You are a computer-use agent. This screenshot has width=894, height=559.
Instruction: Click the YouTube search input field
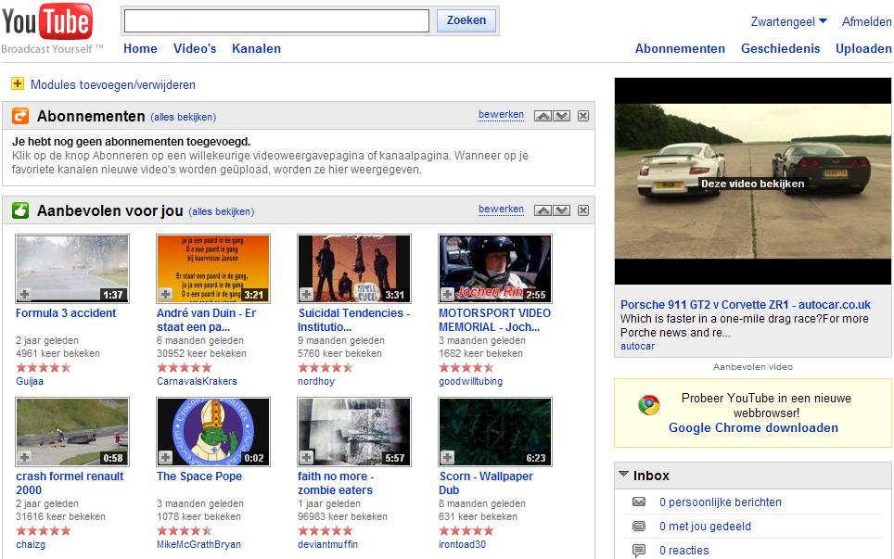tap(276, 20)
